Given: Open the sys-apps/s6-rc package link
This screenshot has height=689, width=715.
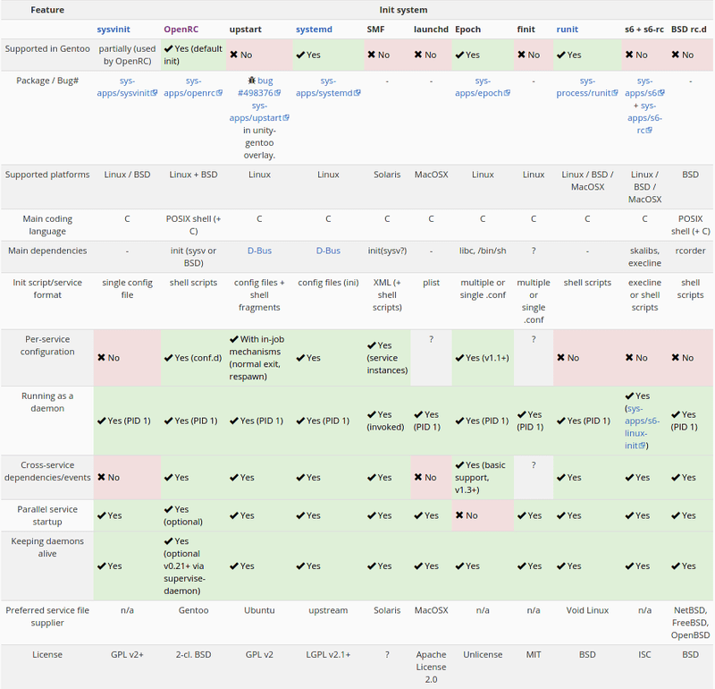Looking at the screenshot, I should 644,118.
